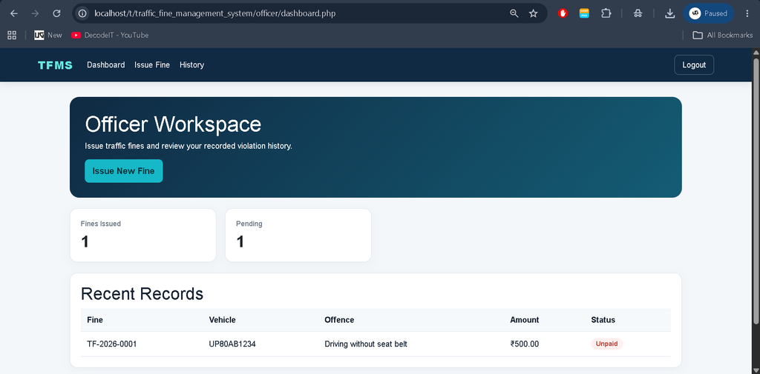
Task: Open the zoom magnifier icon in address bar
Action: [x=514, y=13]
